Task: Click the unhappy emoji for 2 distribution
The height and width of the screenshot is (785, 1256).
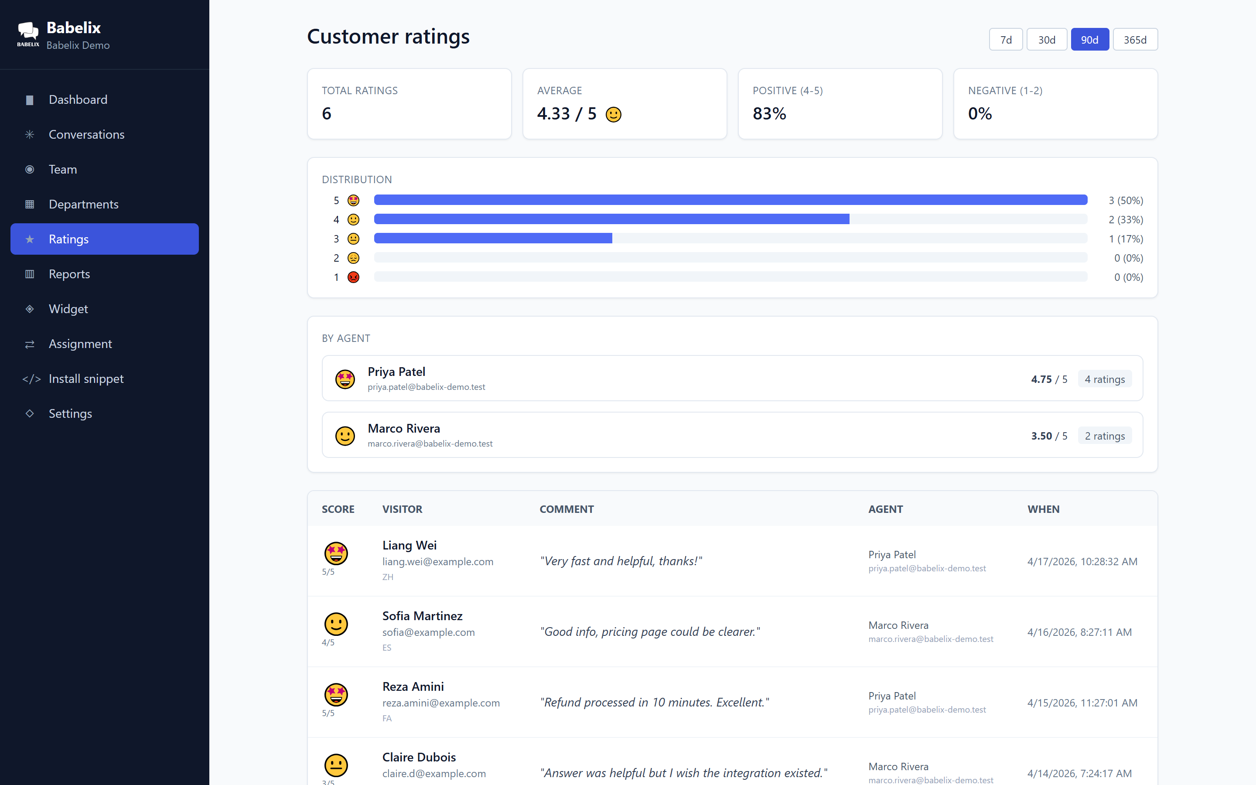Action: tap(353, 258)
